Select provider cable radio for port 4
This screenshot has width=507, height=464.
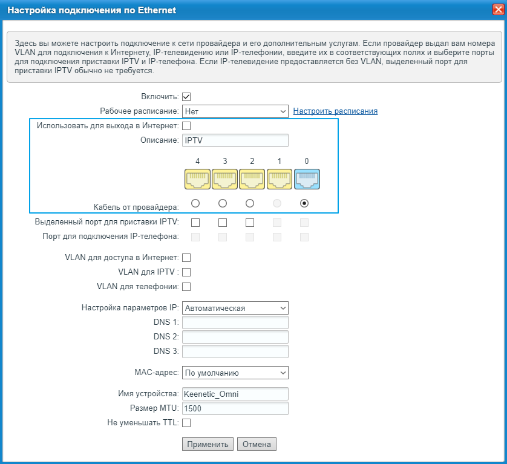(x=195, y=203)
